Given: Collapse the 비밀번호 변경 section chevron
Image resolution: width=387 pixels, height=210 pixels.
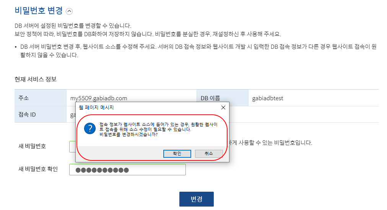Looking at the screenshot, I should [69, 11].
